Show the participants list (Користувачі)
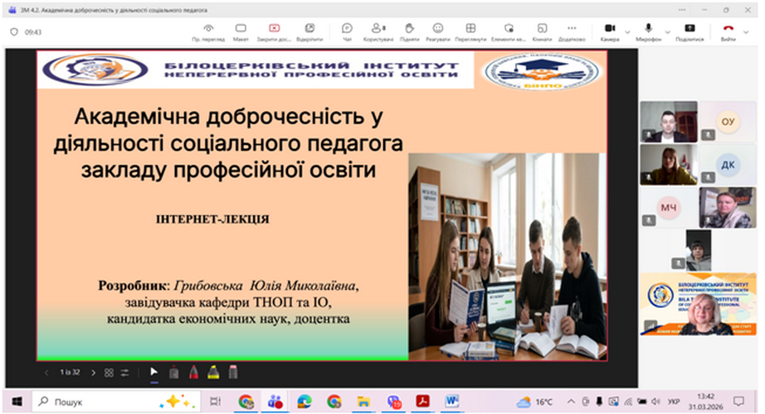Image resolution: width=765 pixels, height=414 pixels. pyautogui.click(x=379, y=31)
